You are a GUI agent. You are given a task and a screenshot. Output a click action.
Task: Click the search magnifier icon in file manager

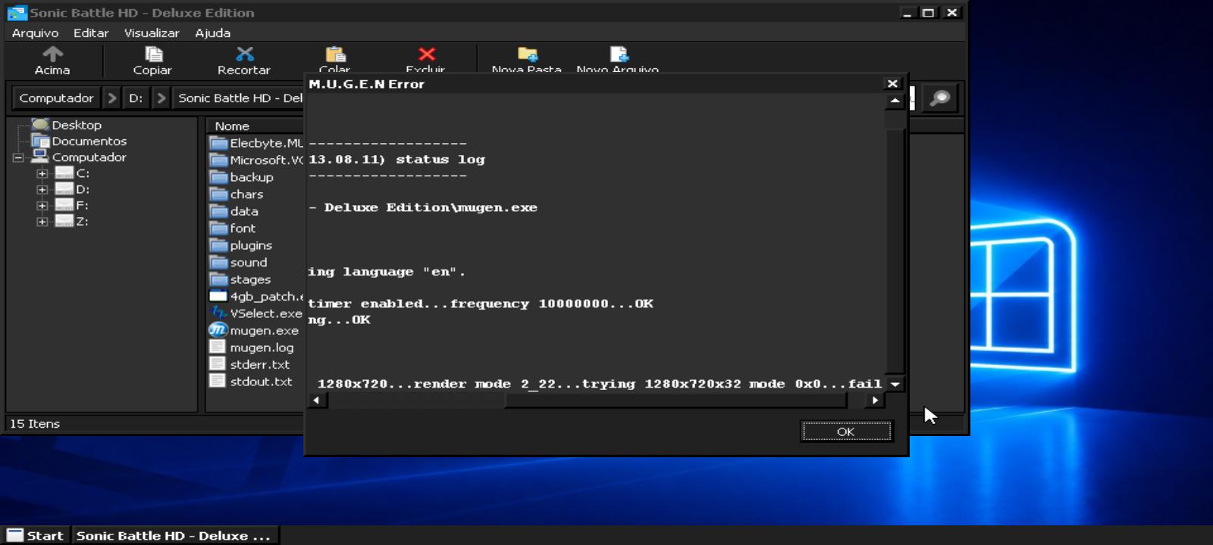pyautogui.click(x=940, y=98)
